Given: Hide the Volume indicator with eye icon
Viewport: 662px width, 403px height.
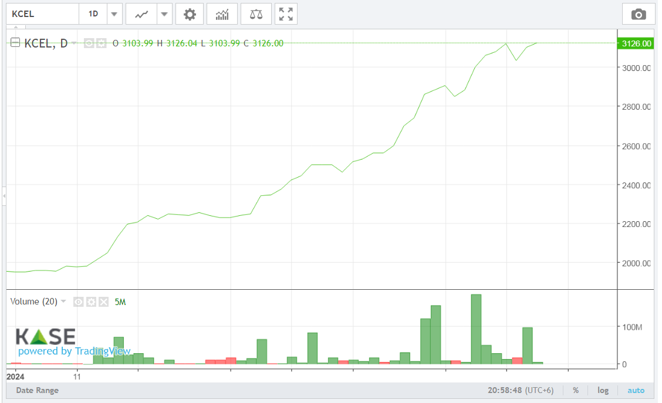Looking at the screenshot, I should tap(79, 302).
